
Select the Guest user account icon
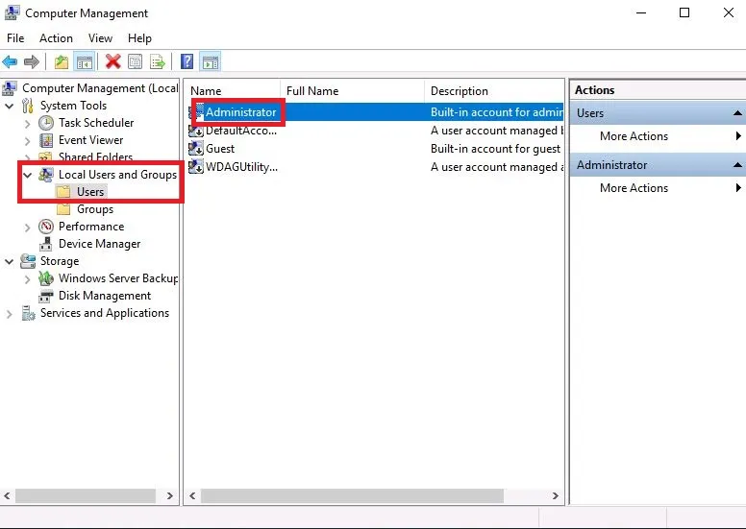point(197,149)
